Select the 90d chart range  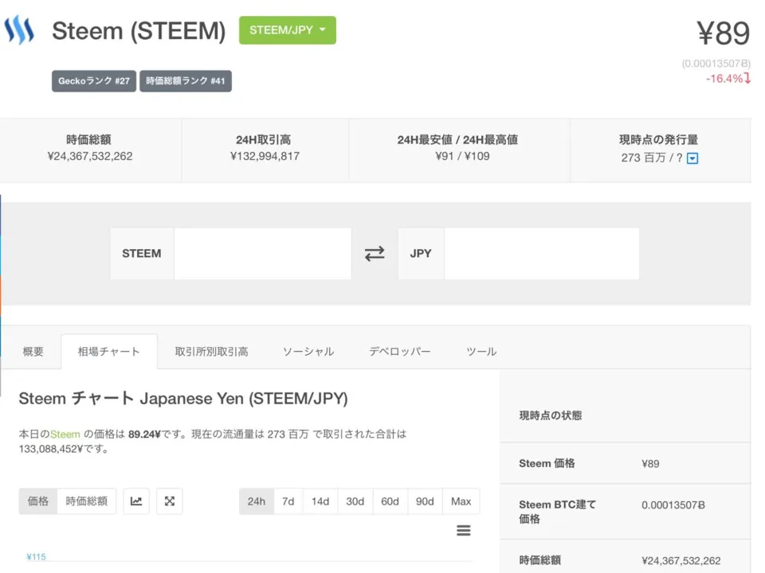point(425,501)
